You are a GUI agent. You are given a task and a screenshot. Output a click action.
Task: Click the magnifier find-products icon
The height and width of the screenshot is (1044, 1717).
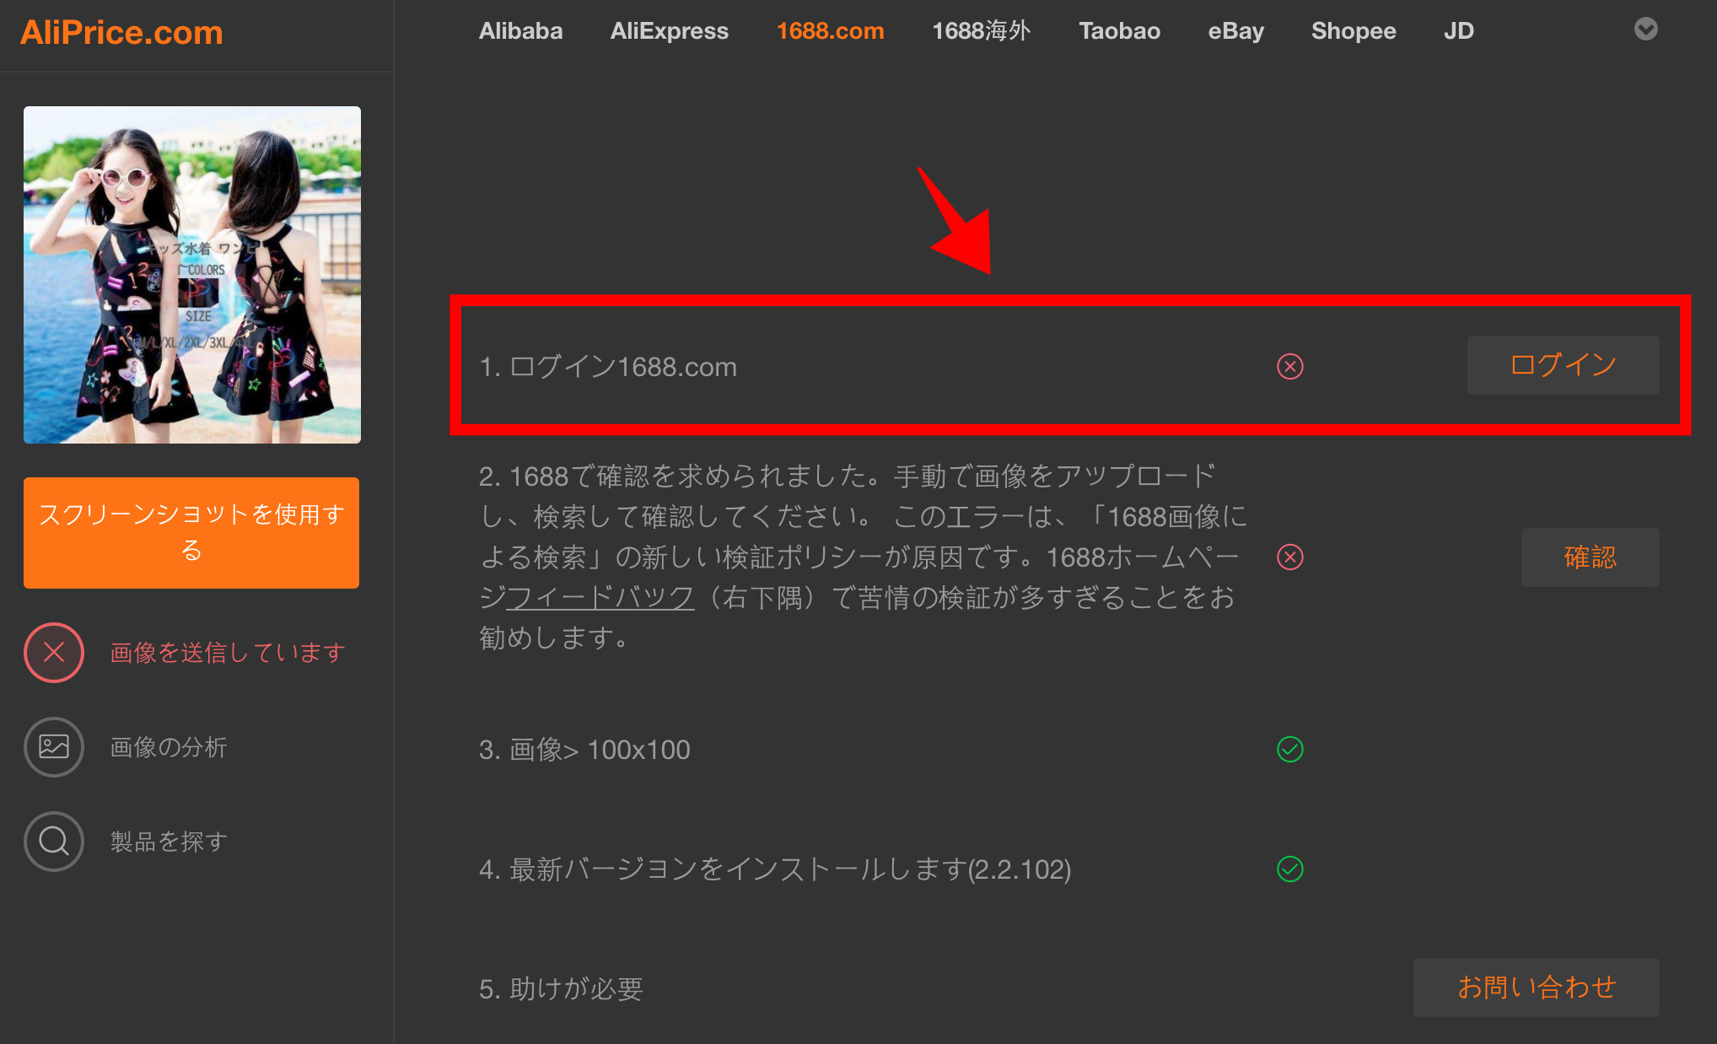point(54,842)
